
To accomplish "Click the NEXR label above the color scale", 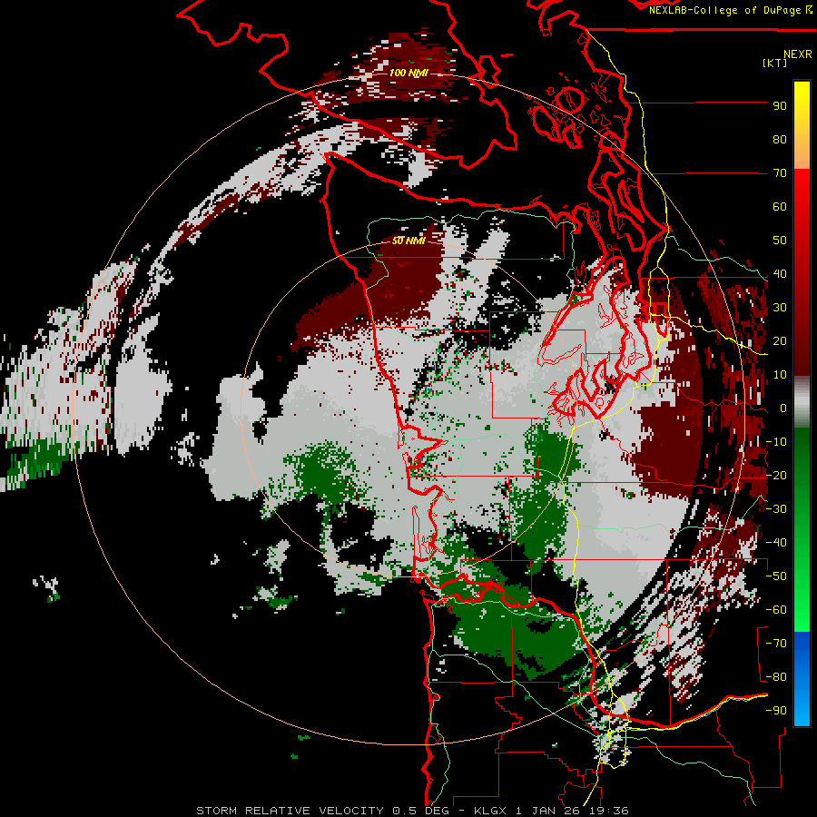I will pos(797,54).
